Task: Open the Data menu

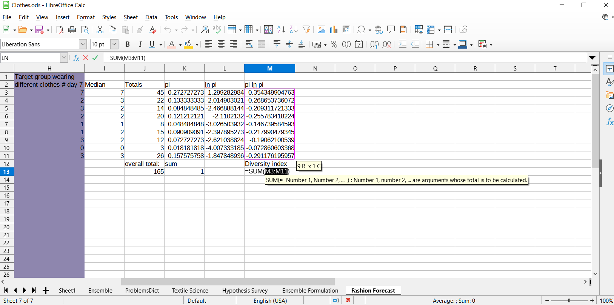Action: [151, 17]
